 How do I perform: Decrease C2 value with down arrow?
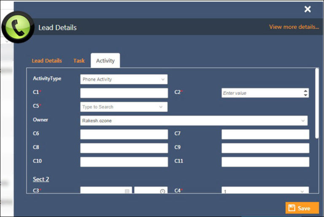coord(305,95)
